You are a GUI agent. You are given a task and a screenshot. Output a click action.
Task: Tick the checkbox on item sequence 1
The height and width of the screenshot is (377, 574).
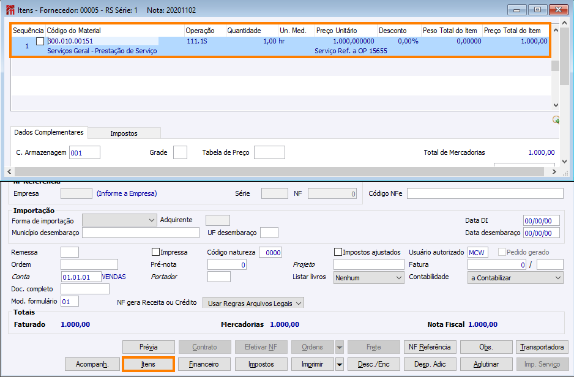coord(40,41)
